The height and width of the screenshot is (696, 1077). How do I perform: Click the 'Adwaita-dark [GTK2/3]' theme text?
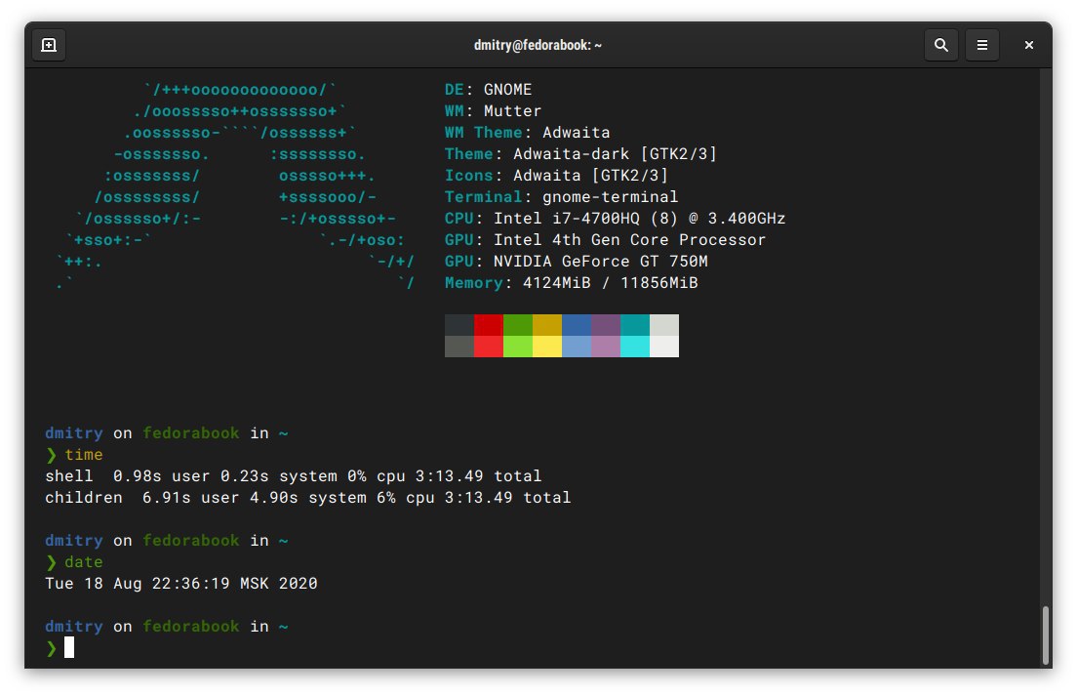(x=616, y=154)
